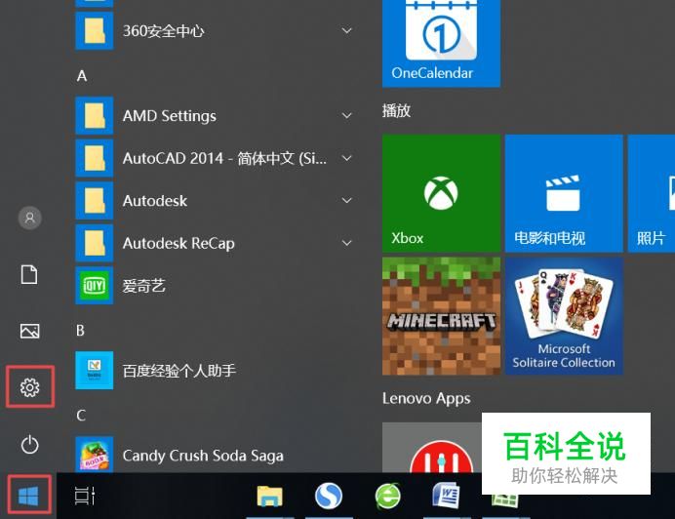The image size is (675, 519).
Task: Launch the Minecraft tile
Action: pos(441,316)
